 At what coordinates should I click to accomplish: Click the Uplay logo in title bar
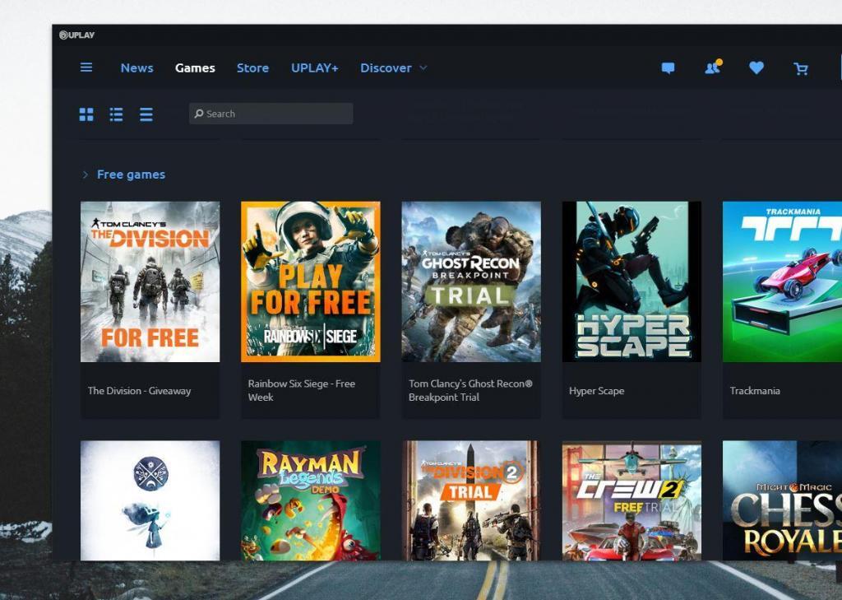pos(77,35)
